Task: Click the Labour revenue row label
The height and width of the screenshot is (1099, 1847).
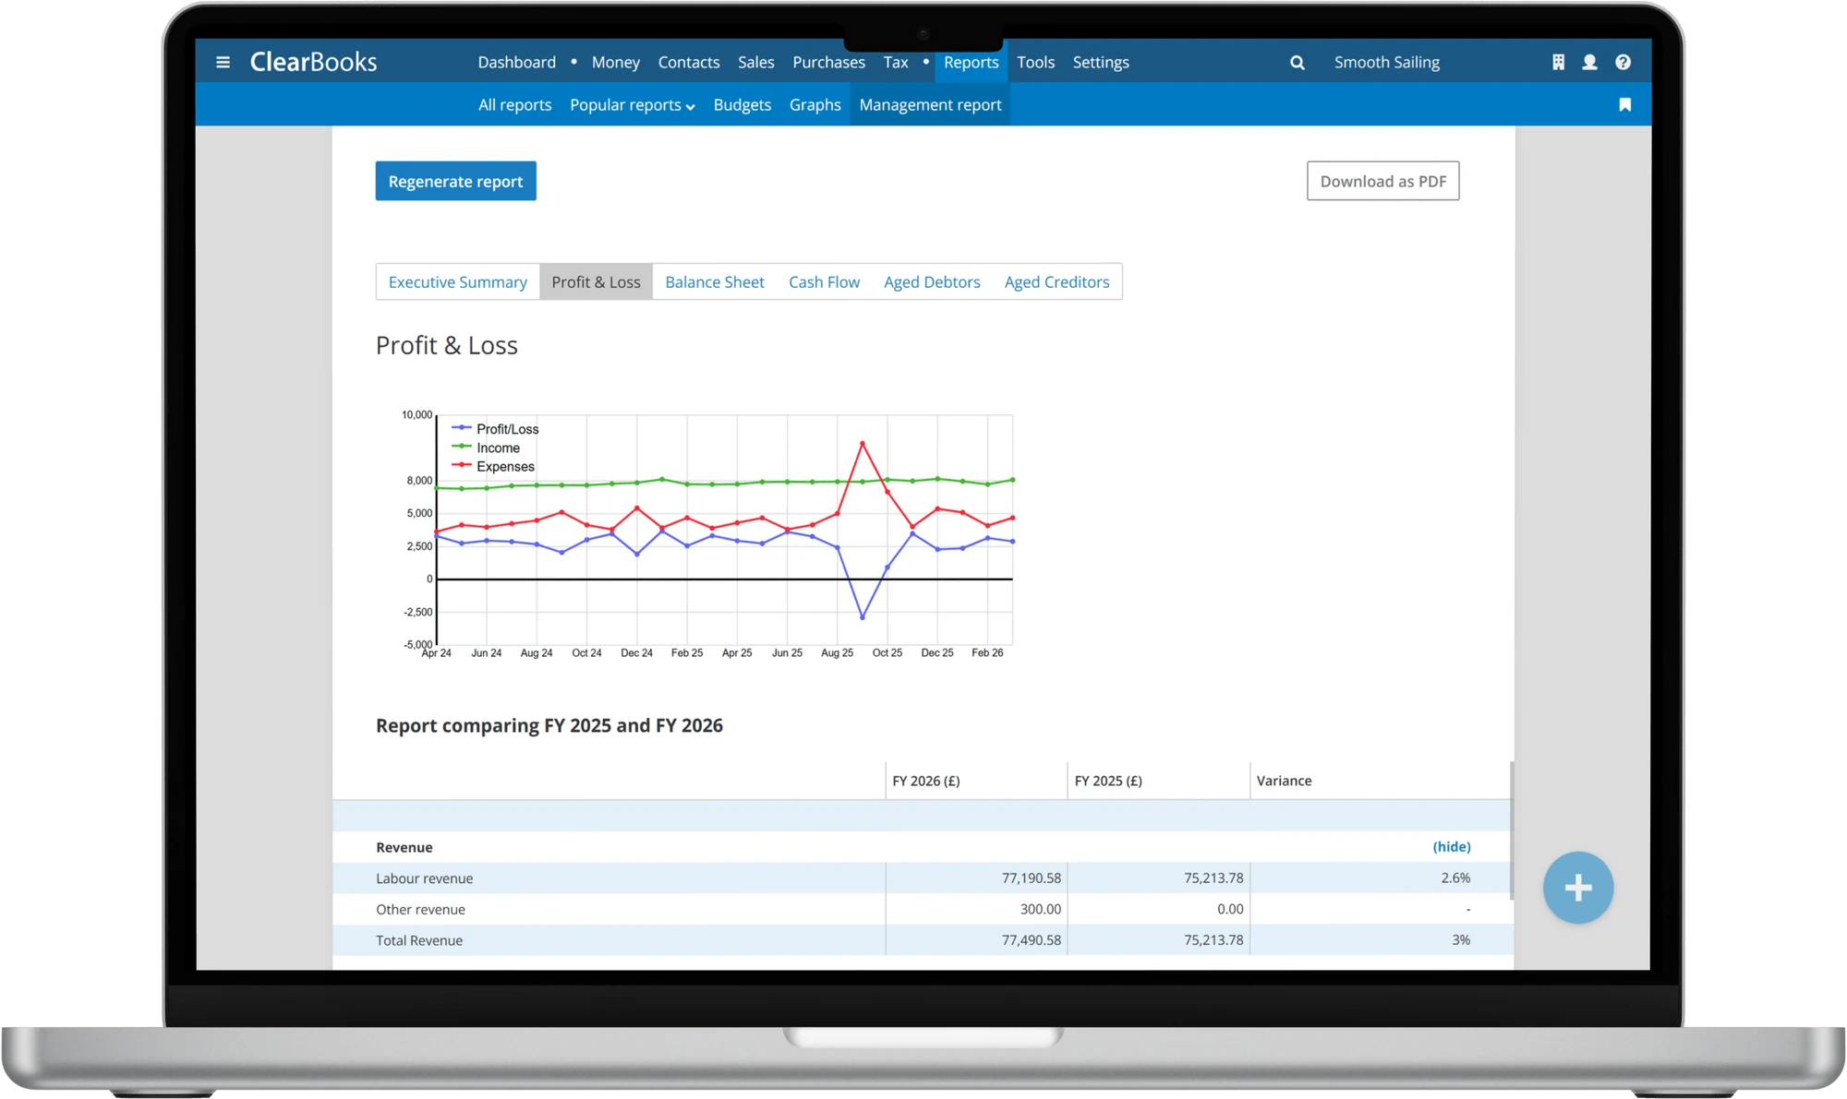Action: [x=424, y=878]
